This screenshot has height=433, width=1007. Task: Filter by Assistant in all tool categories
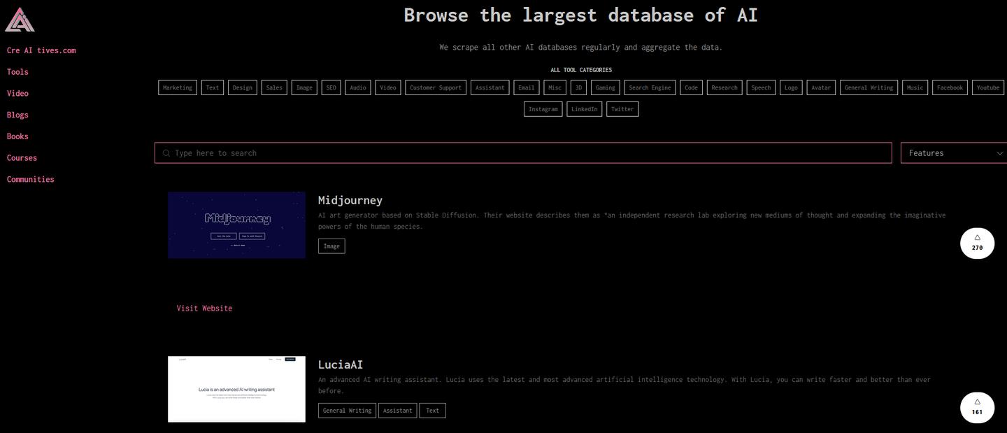click(x=490, y=87)
